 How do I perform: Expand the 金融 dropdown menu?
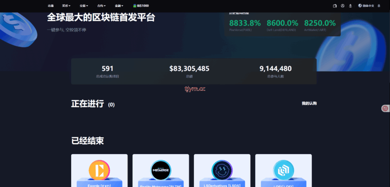click(x=119, y=6)
